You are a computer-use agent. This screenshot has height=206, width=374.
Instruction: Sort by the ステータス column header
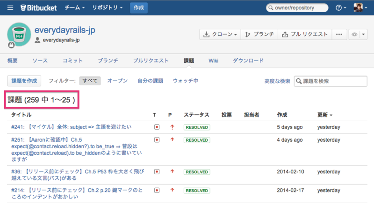(196, 115)
